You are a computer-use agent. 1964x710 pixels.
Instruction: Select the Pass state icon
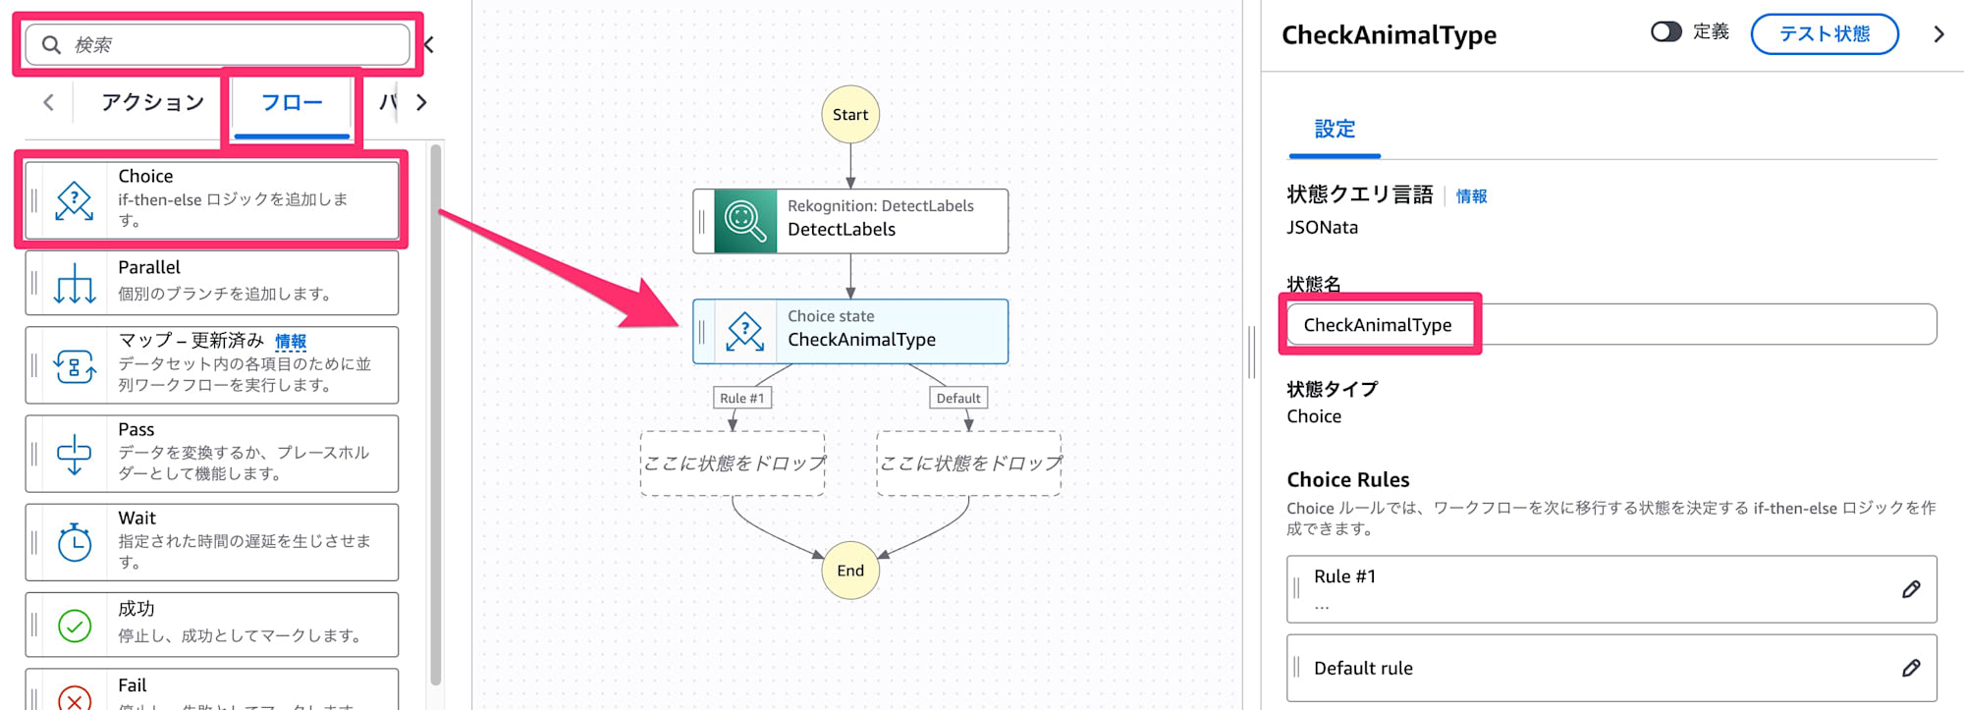click(75, 454)
